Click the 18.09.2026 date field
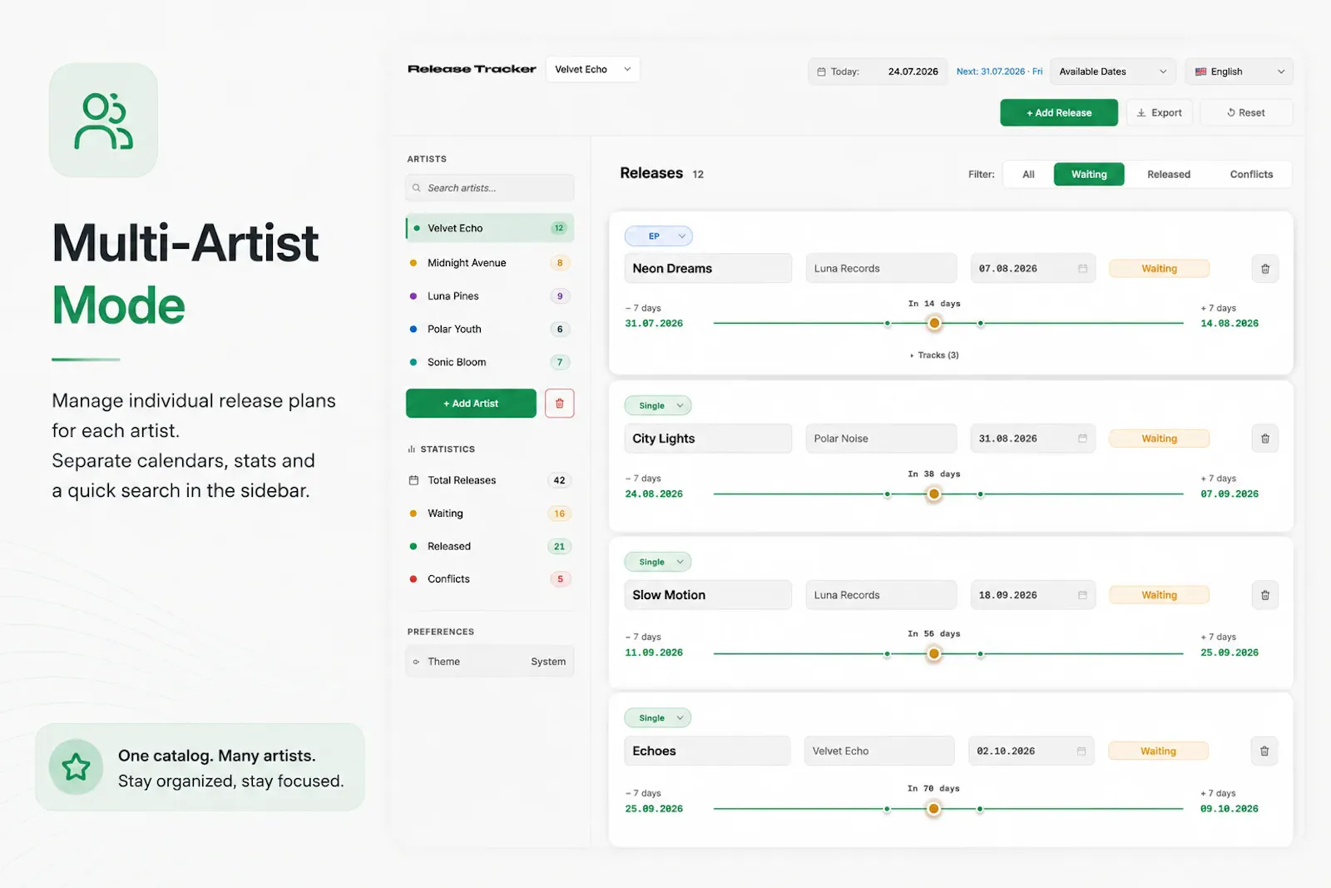The image size is (1331, 888). (x=1032, y=595)
